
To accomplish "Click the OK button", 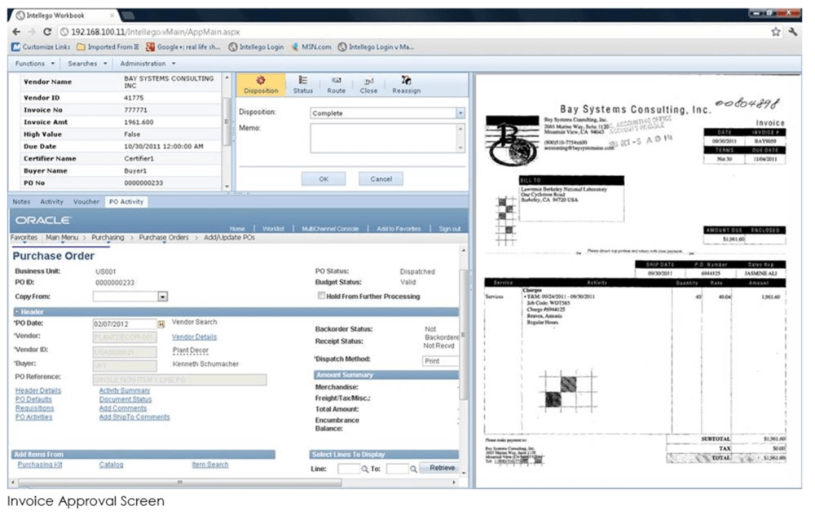I will pyautogui.click(x=324, y=178).
